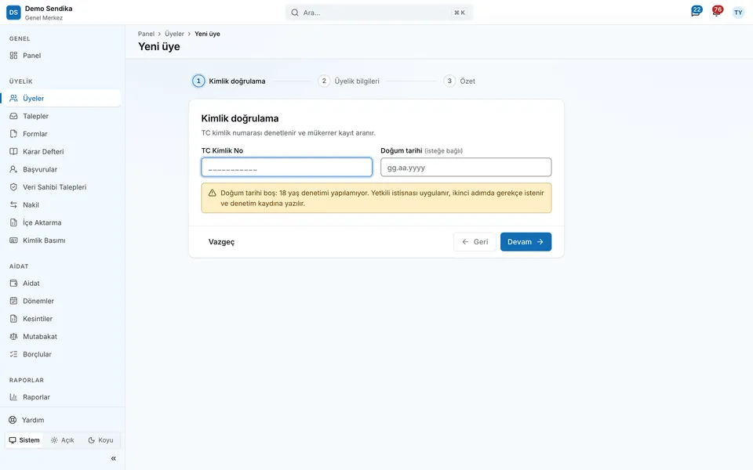
Task: Open the Borçlular list icon
Action: coord(13,354)
